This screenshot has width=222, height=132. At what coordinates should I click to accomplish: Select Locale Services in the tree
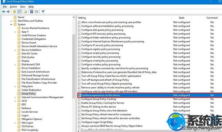pyautogui.click(x=30, y=112)
